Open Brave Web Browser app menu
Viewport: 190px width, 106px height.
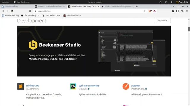22,2
